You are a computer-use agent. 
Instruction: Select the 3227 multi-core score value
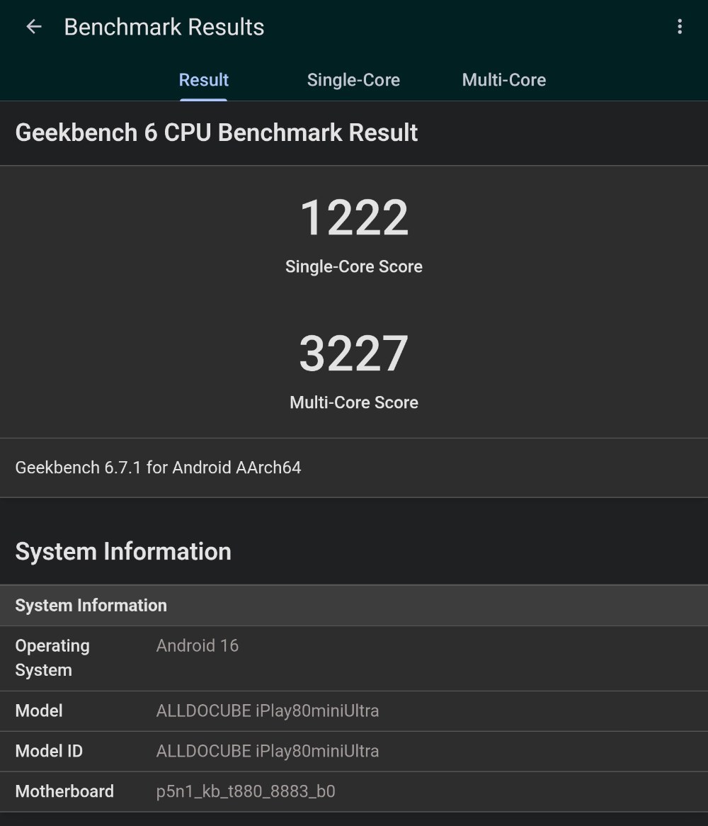point(354,353)
